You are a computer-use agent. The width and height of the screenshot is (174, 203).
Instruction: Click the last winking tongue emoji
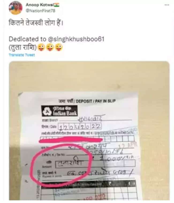coord(59,47)
